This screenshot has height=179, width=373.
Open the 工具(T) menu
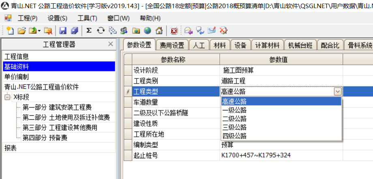coord(87,18)
